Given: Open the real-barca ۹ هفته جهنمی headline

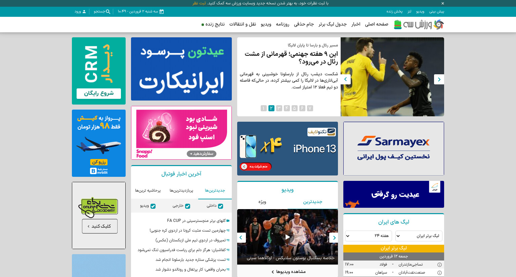Looking at the screenshot, I should pos(291,57).
